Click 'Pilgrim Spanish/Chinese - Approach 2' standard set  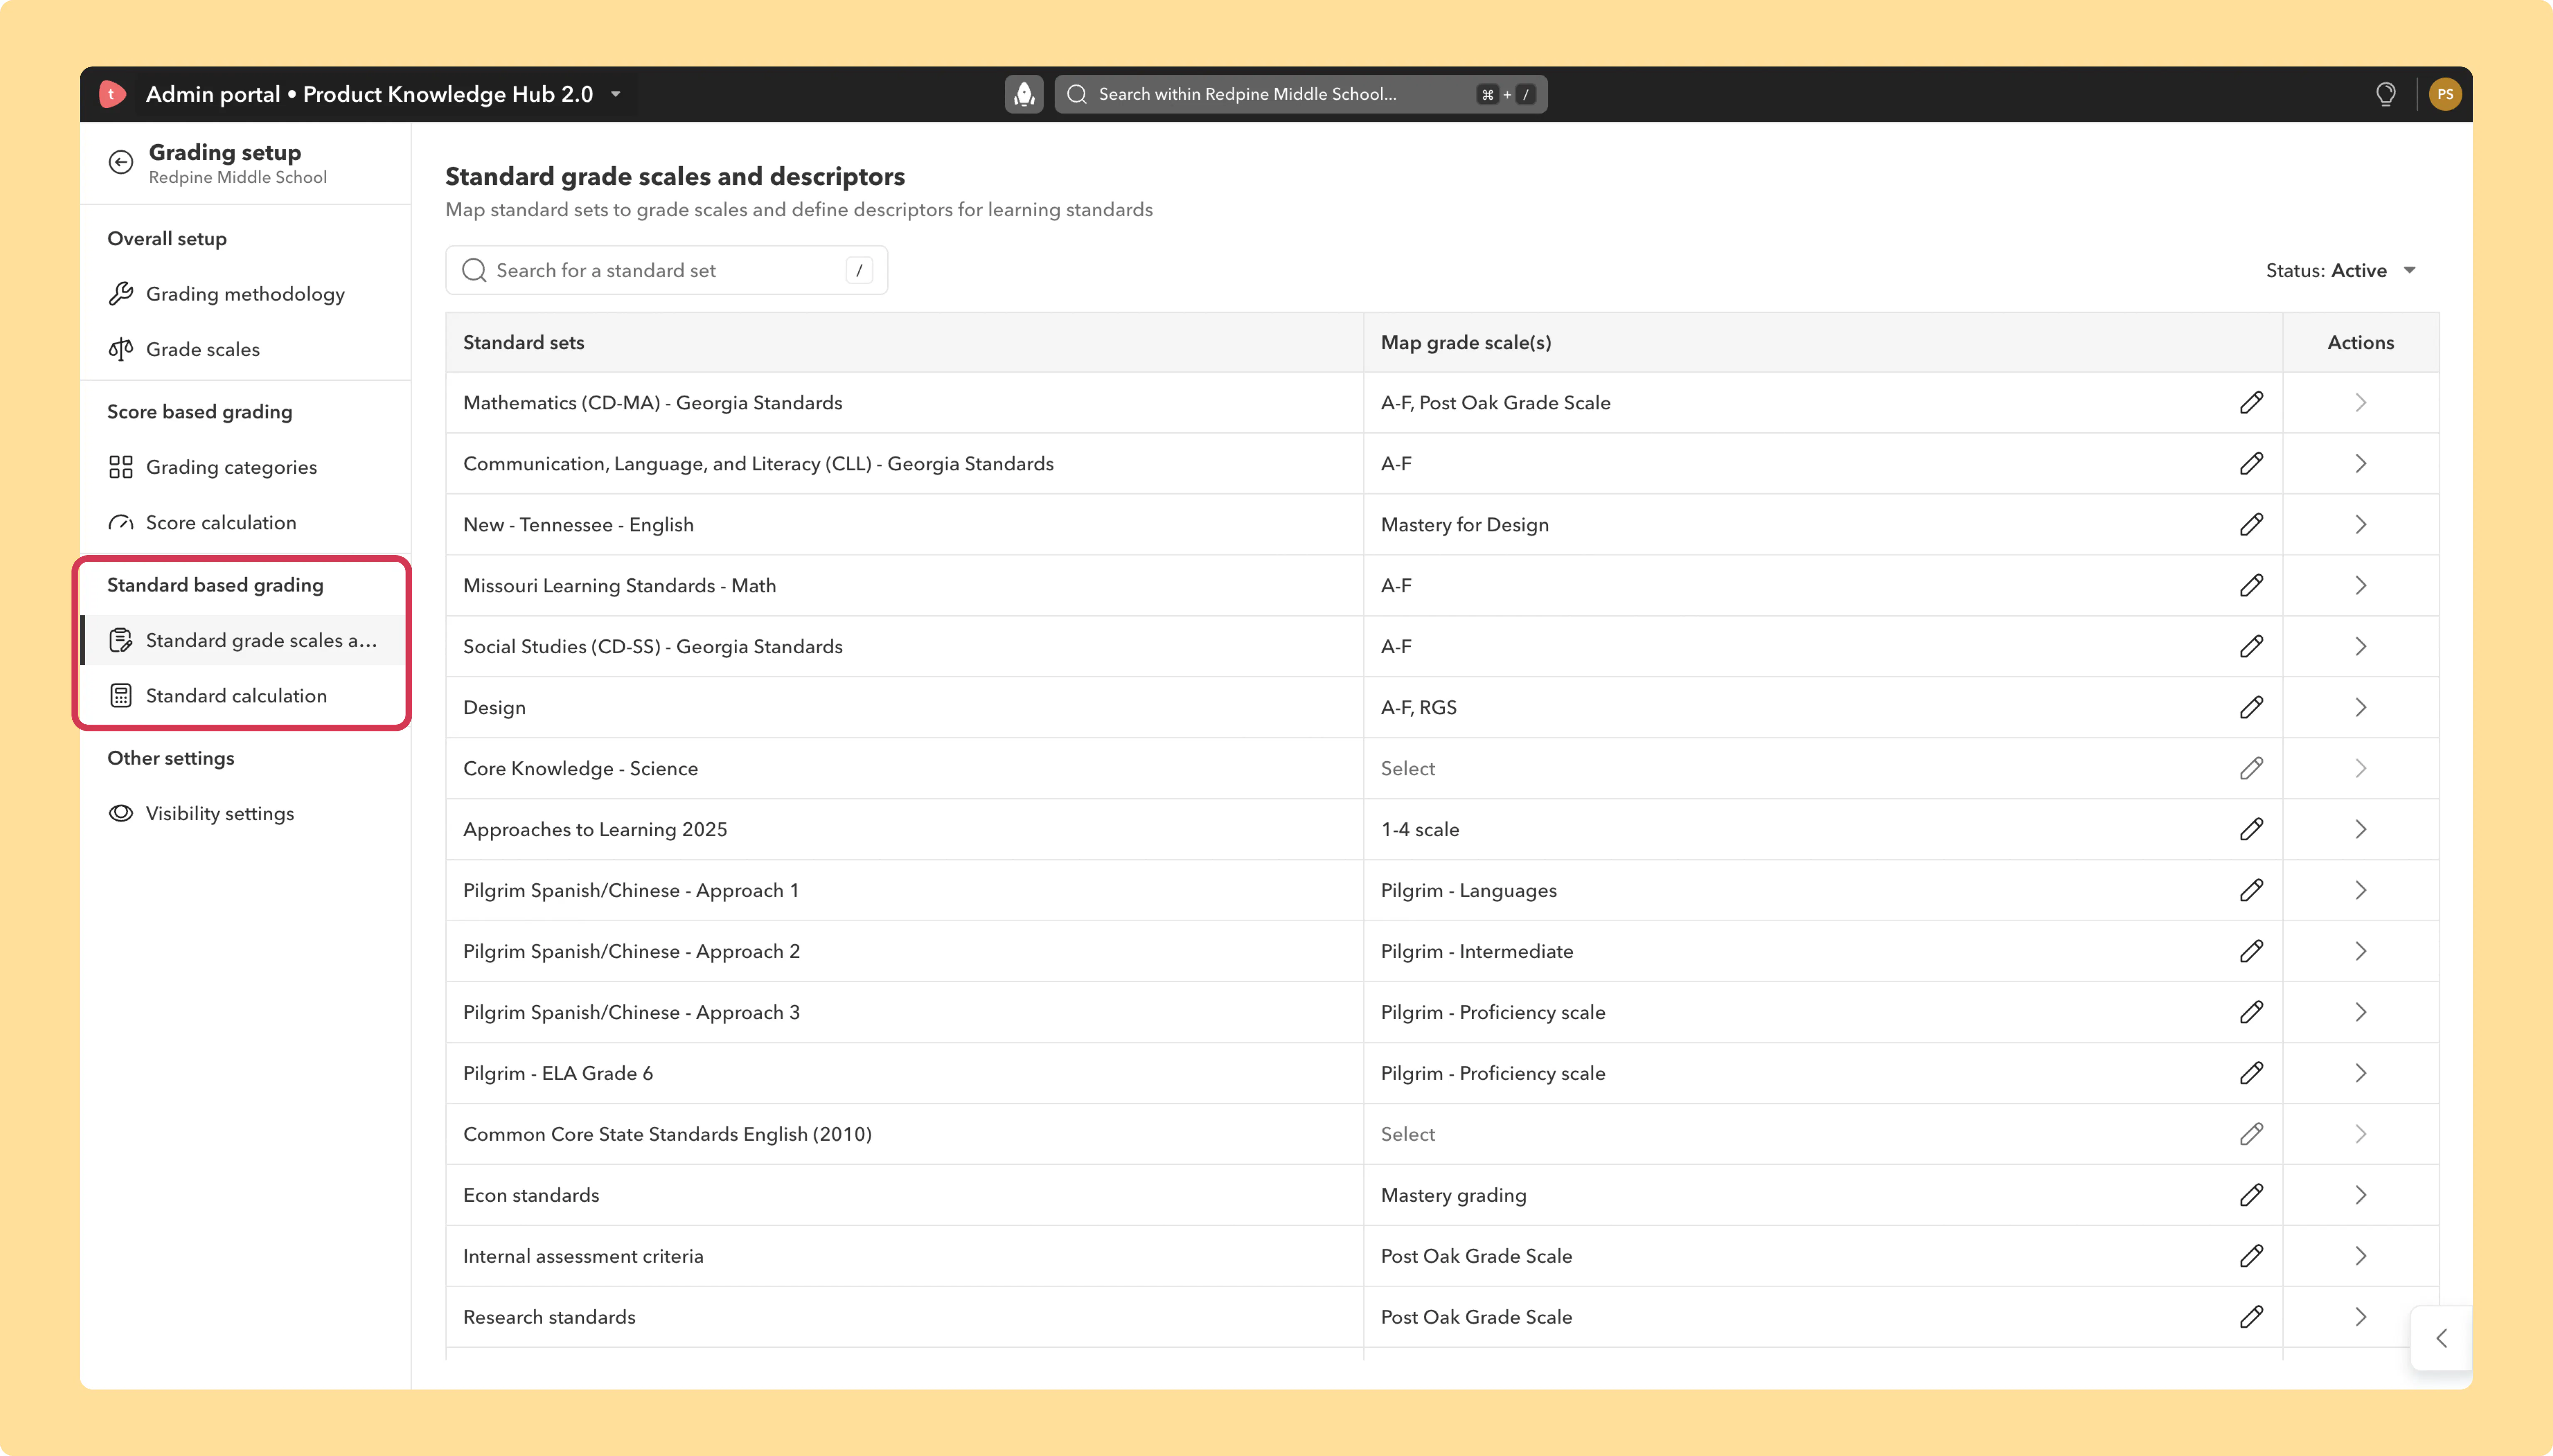coord(632,952)
